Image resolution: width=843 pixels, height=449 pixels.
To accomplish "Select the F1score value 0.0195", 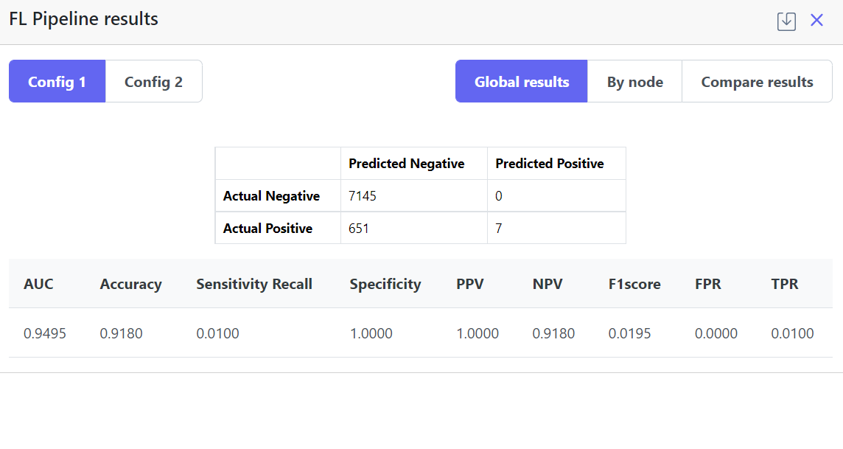I will pyautogui.click(x=629, y=333).
